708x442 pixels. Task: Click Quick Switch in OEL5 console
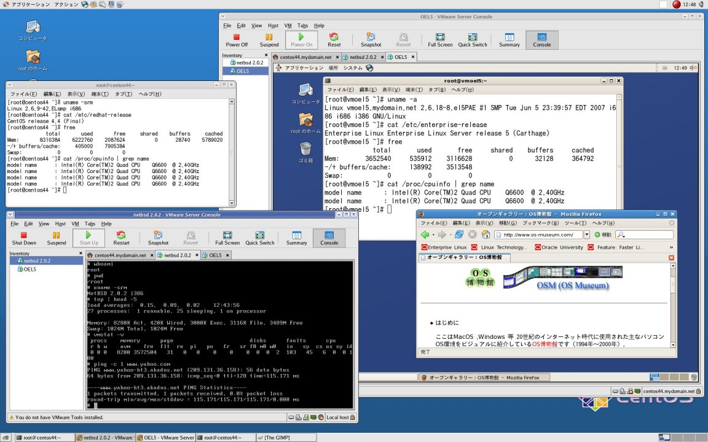coord(472,40)
